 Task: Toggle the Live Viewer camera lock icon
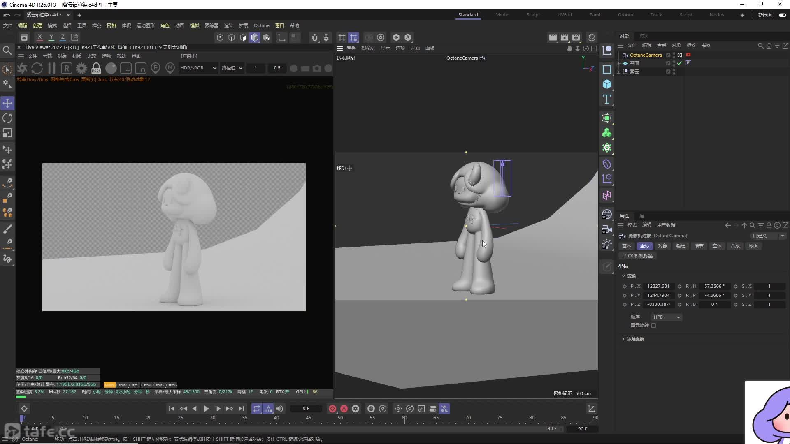pos(96,68)
